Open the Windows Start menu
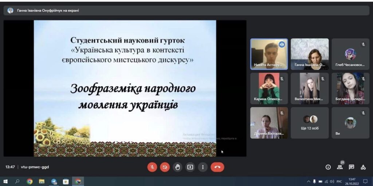 click(5, 181)
